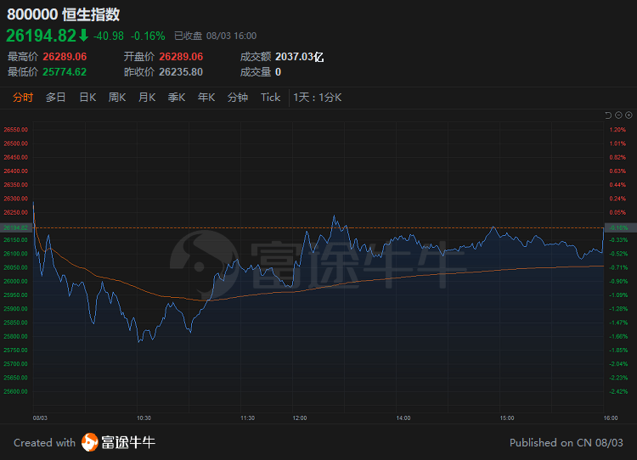637x460 pixels.
Task: Switch to the 年K tab
Action: tap(206, 98)
